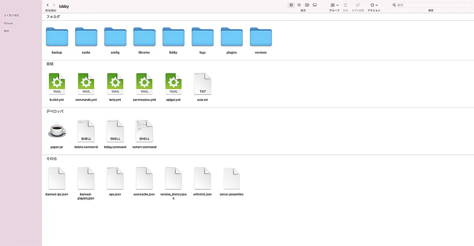Select the eula.txt text file
The width and height of the screenshot is (474, 246).
pyautogui.click(x=203, y=84)
